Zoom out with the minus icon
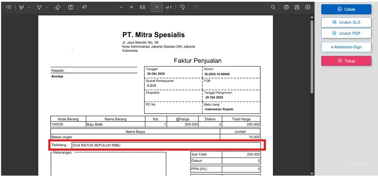This screenshot has width=378, height=177. click(x=121, y=8)
